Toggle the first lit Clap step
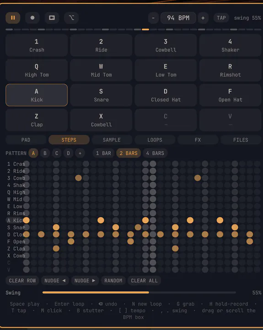This screenshot has height=330, width=263. (56, 248)
